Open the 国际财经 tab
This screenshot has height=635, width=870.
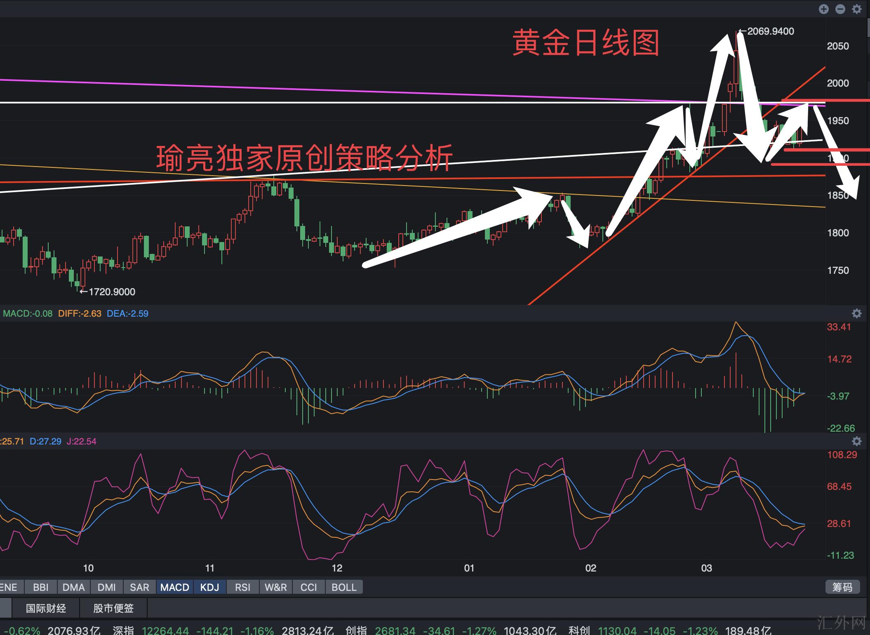pos(46,608)
